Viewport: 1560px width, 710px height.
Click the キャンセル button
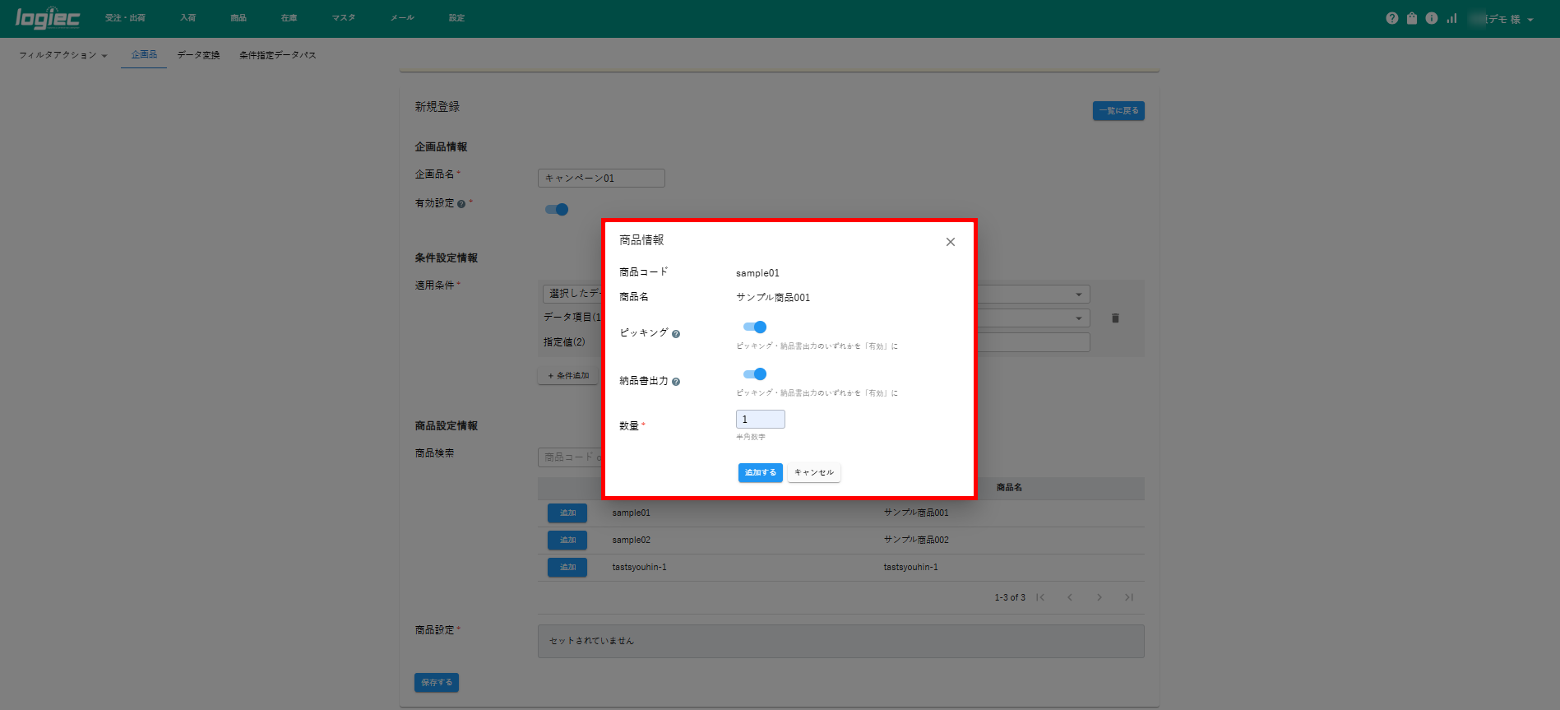pyautogui.click(x=814, y=473)
